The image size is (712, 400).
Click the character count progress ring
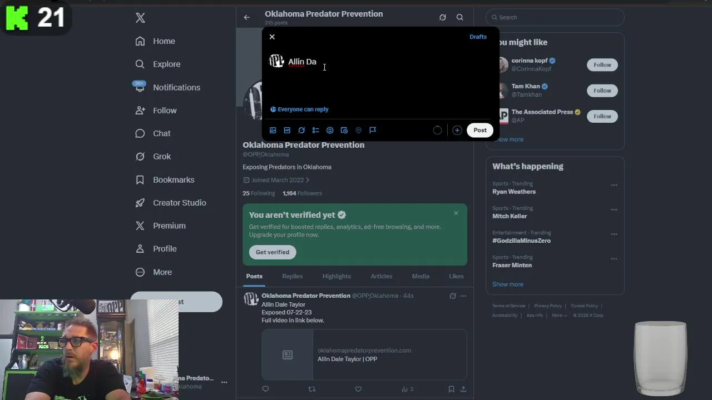(x=437, y=130)
